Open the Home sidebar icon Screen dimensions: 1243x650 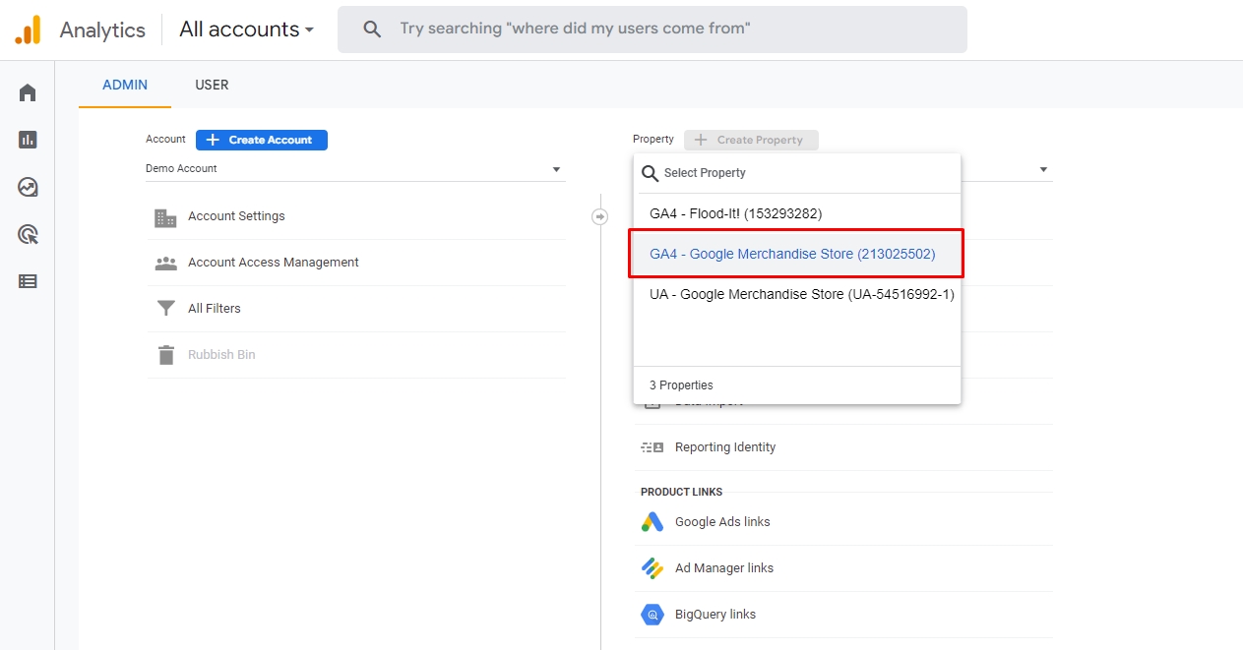coord(28,92)
